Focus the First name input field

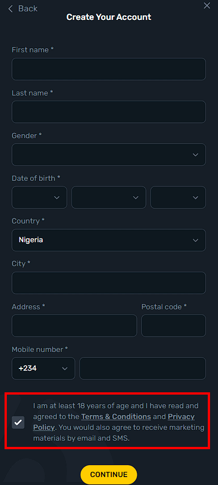click(x=108, y=69)
